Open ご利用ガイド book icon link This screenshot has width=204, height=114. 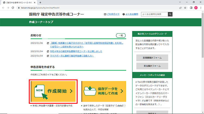(112, 14)
